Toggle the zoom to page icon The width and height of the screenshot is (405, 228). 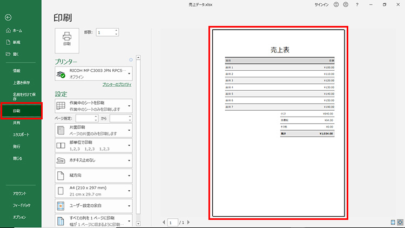400,222
